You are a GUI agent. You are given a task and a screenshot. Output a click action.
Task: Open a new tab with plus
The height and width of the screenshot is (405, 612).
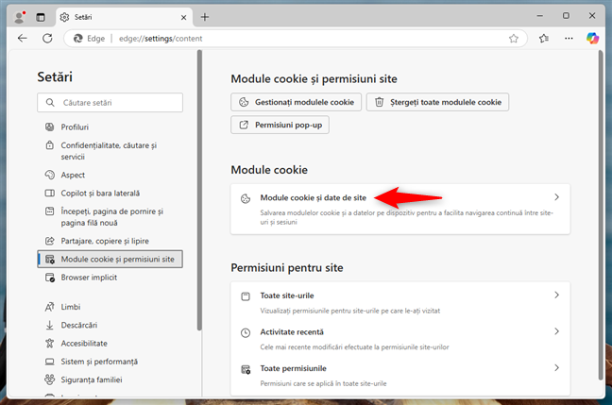point(205,17)
